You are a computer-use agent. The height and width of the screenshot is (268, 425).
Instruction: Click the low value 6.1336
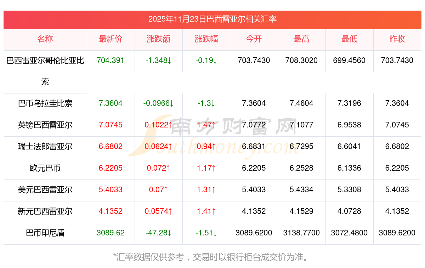[x=349, y=168]
